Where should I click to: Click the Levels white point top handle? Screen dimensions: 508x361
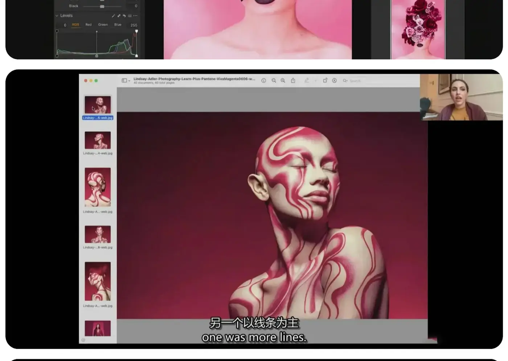coord(136,32)
